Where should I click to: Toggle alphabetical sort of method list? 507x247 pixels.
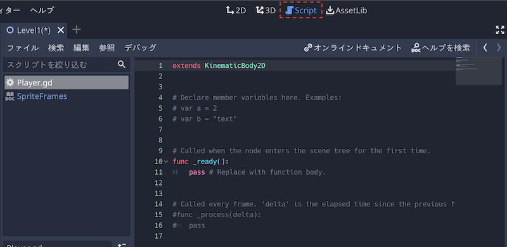point(122,245)
